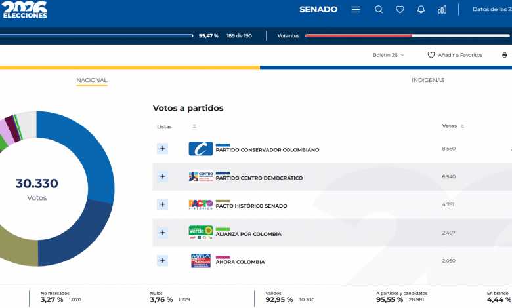This screenshot has width=512, height=308.
Task: Select the NACIONAL tab
Action: click(92, 80)
